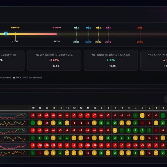
Task: Click the -3 cell under column 15
Action: click(x=60, y=130)
